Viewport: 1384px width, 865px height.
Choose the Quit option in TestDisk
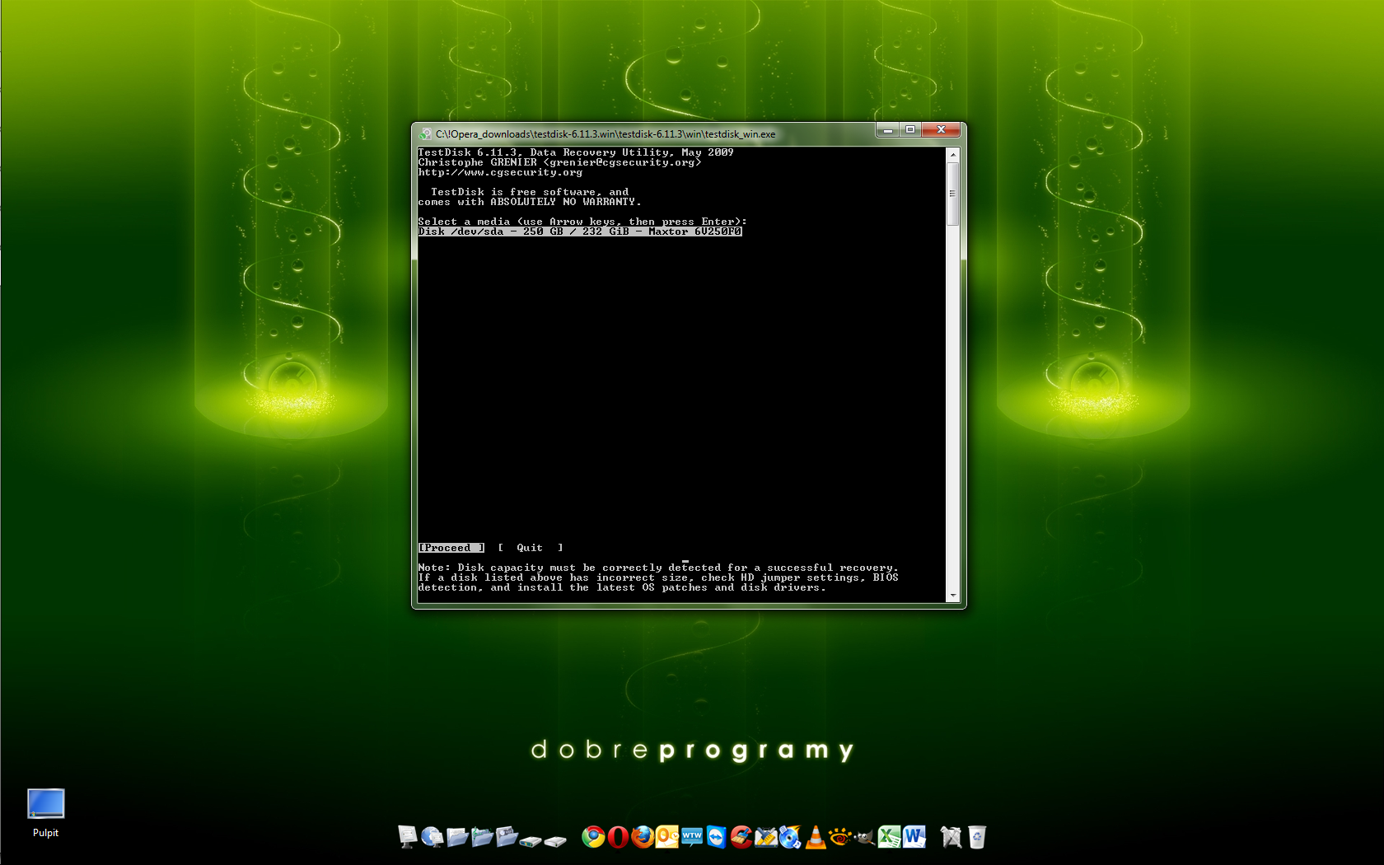(x=530, y=548)
